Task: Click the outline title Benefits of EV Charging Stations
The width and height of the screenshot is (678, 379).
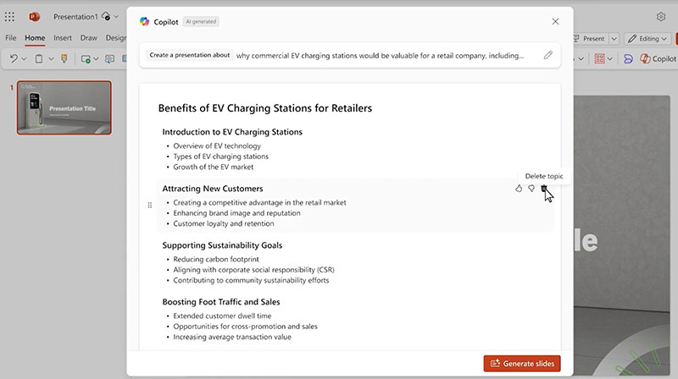Action: [265, 108]
